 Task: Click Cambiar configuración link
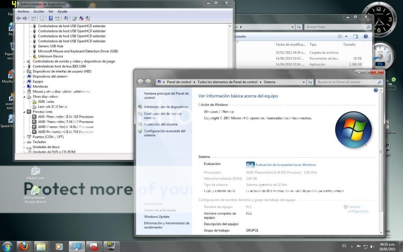click(x=358, y=209)
